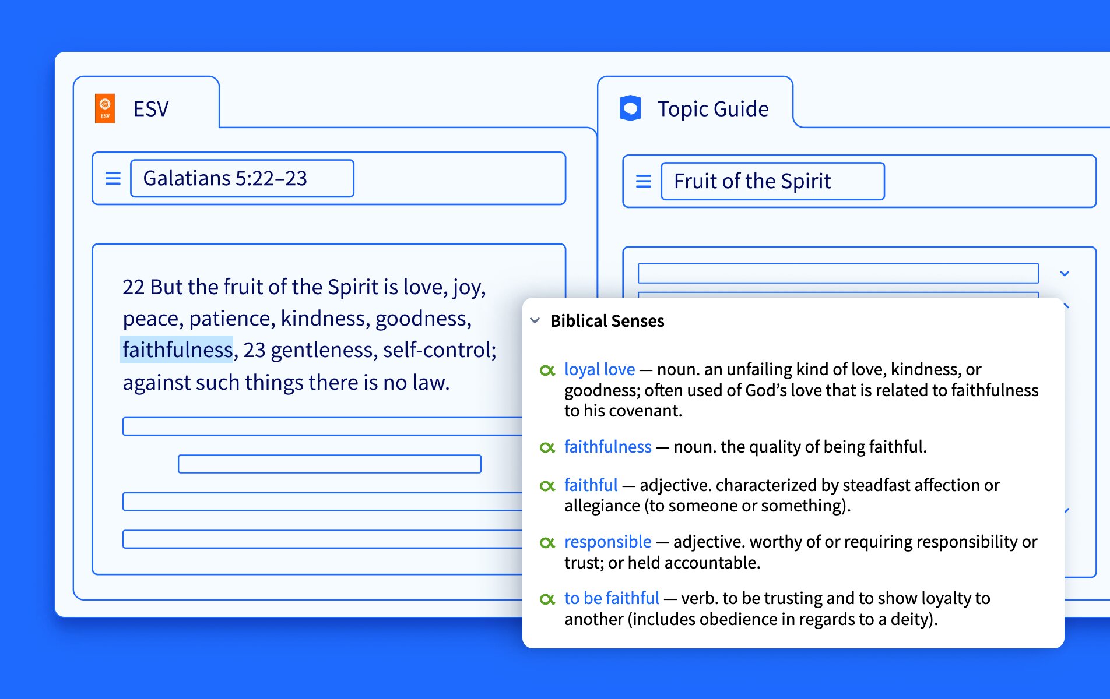This screenshot has width=1110, height=699.
Task: Open the loyal love sense link
Action: (599, 369)
